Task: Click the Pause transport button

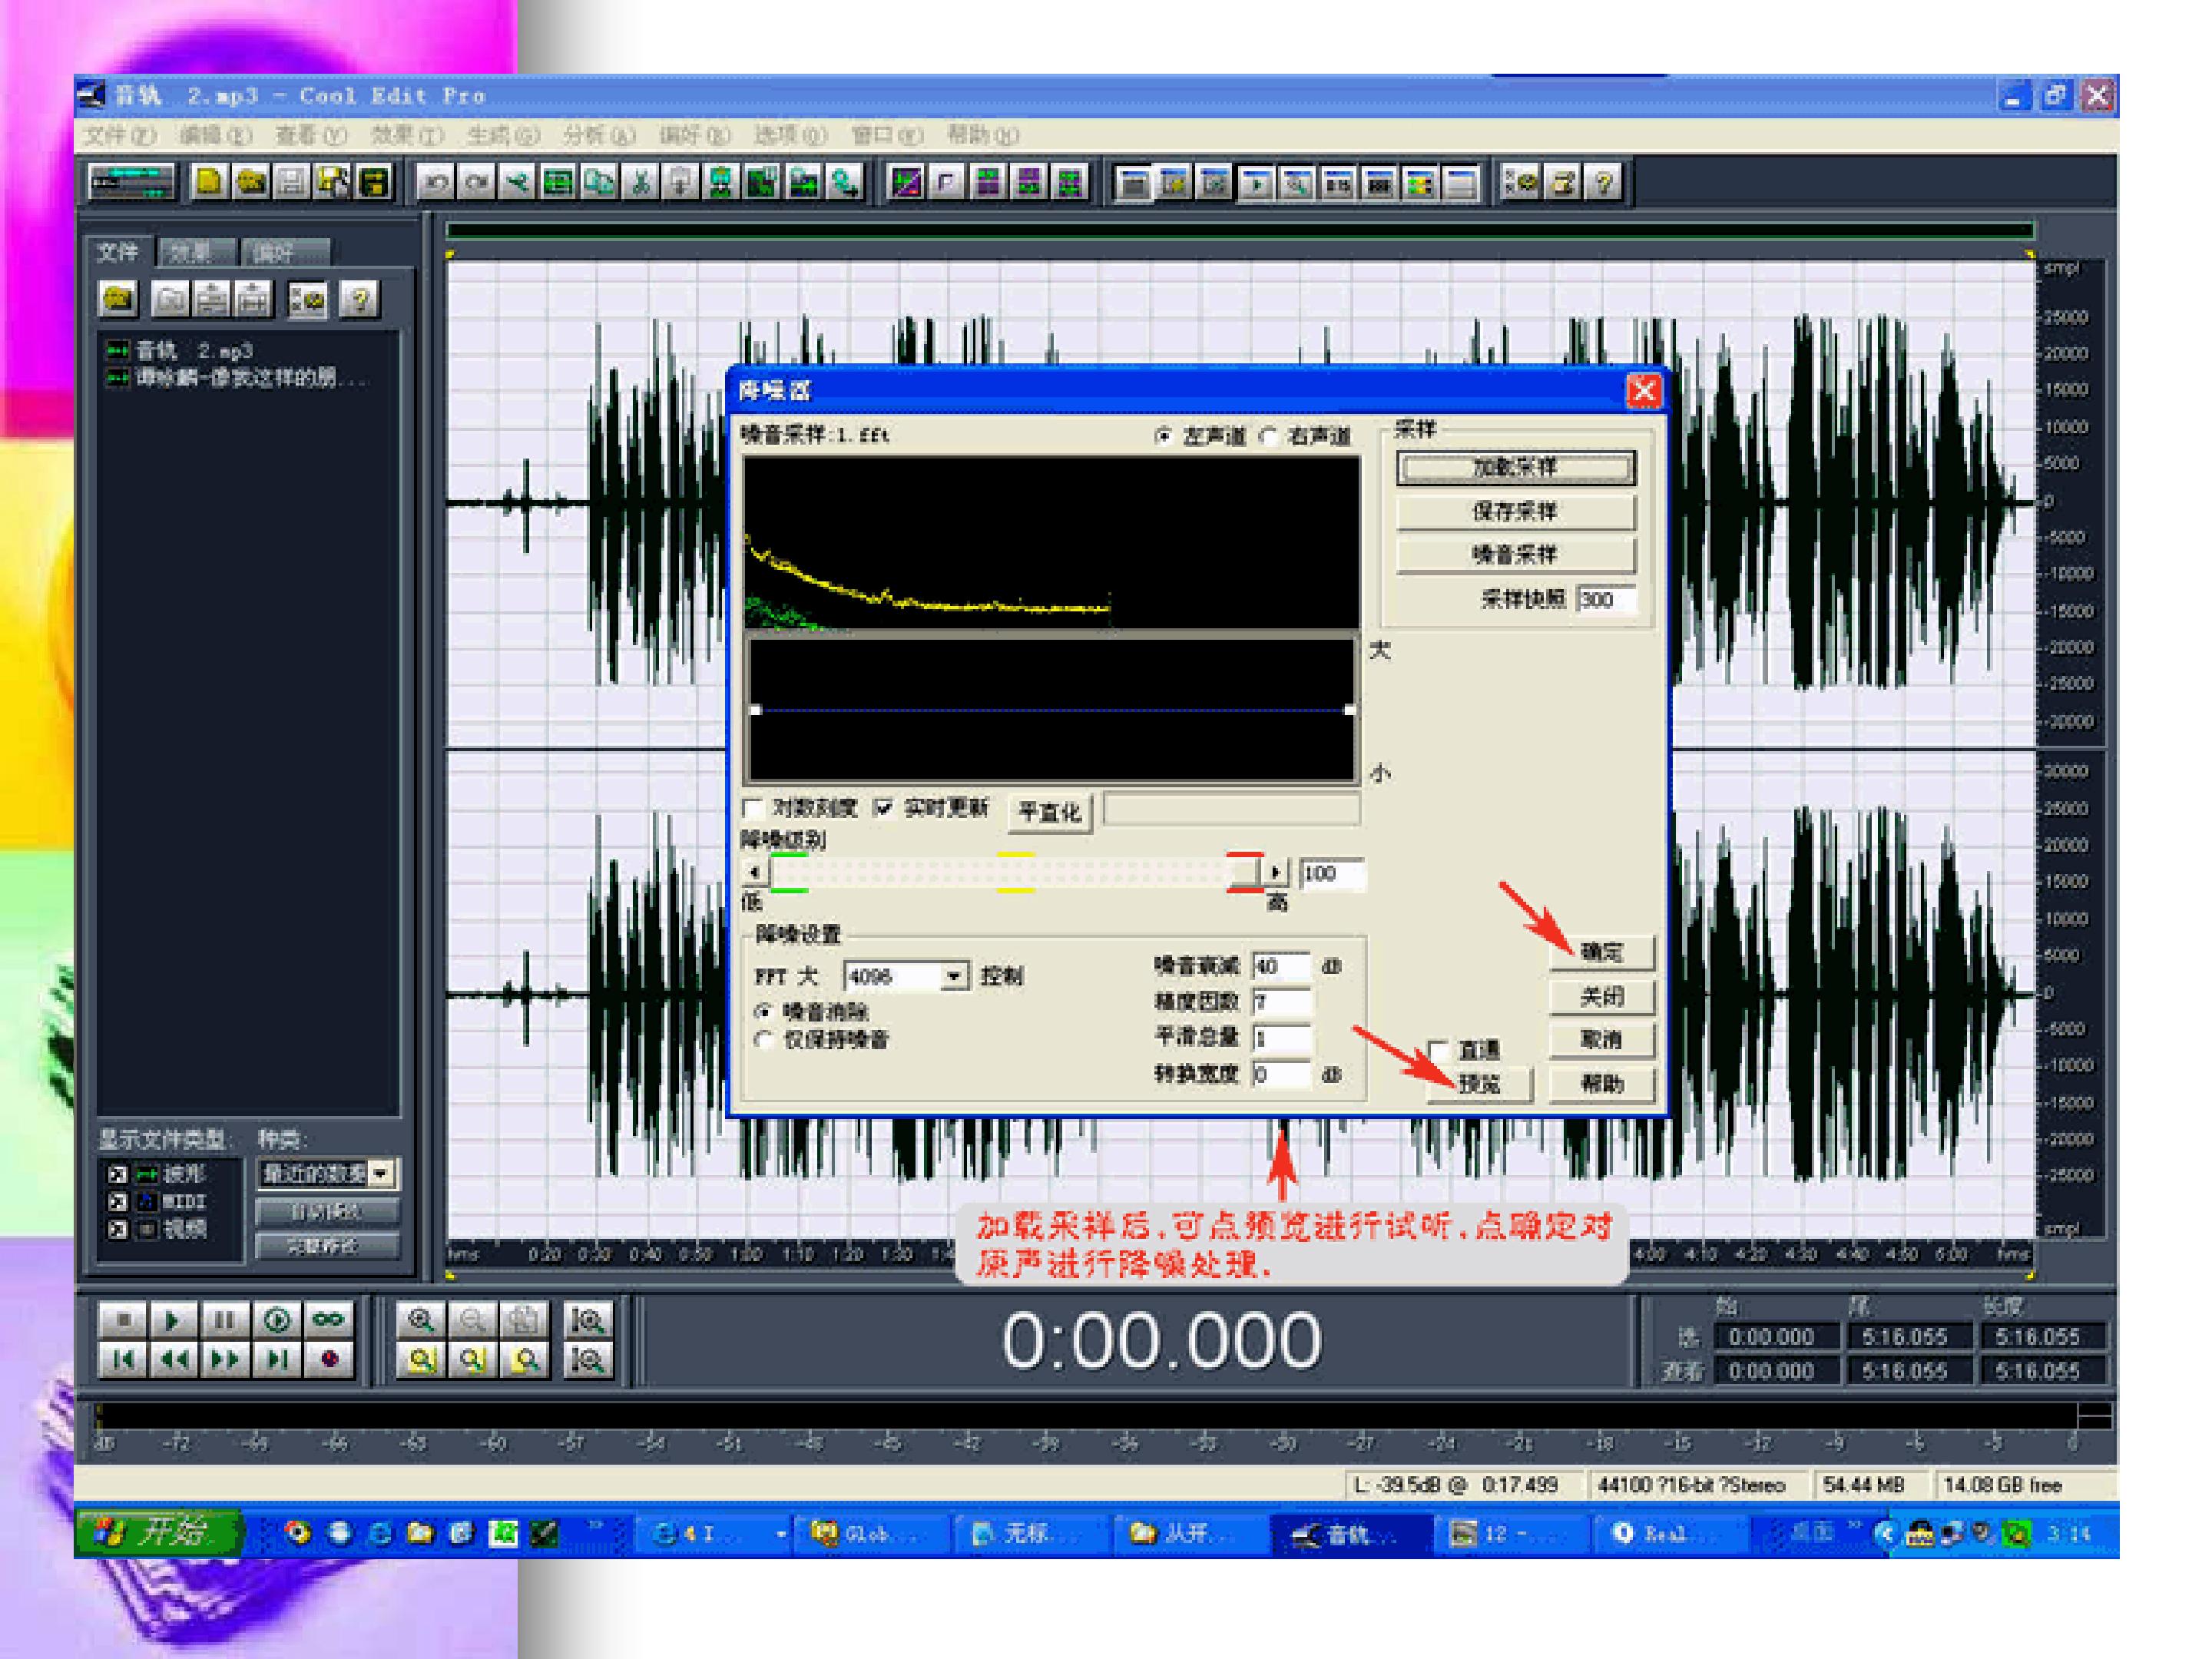Action: 225,1321
